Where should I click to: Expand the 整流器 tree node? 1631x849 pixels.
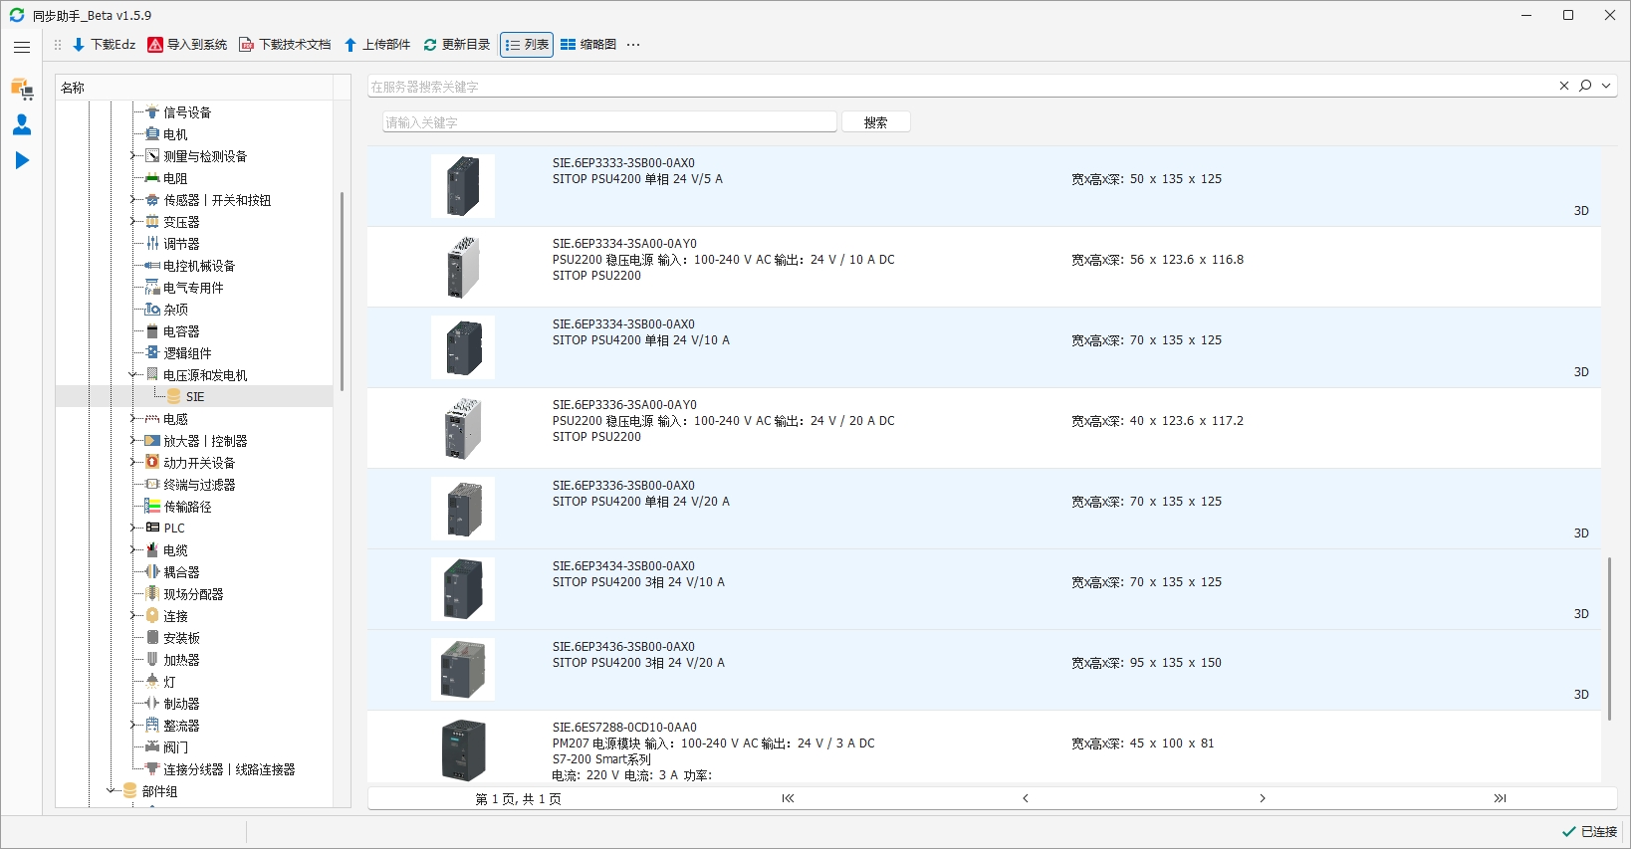point(132,726)
